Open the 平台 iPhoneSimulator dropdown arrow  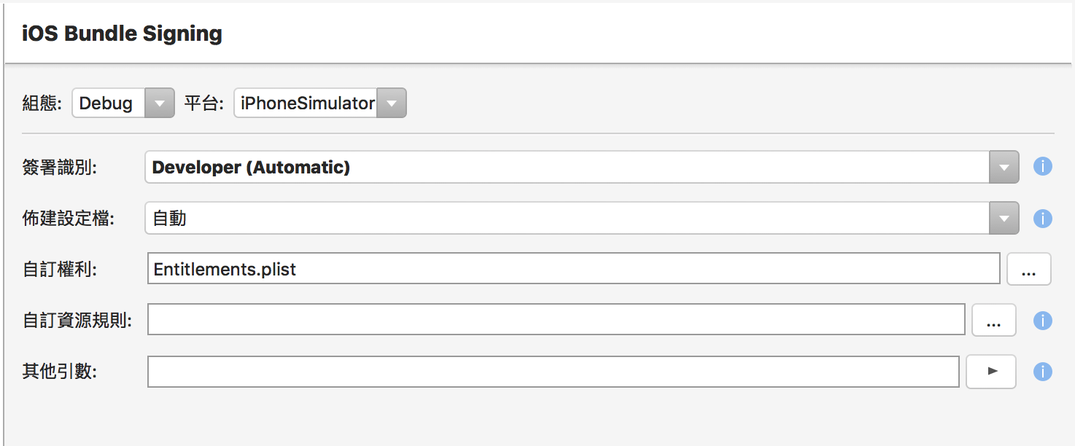click(x=392, y=103)
